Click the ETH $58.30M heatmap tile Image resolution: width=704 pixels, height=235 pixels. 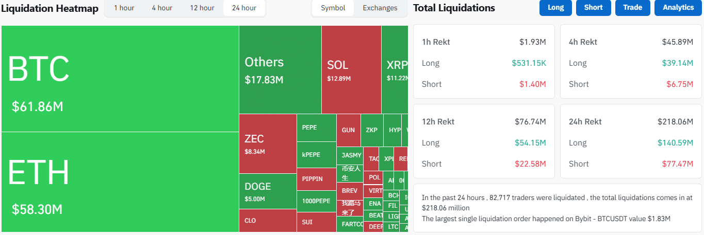[120, 182]
